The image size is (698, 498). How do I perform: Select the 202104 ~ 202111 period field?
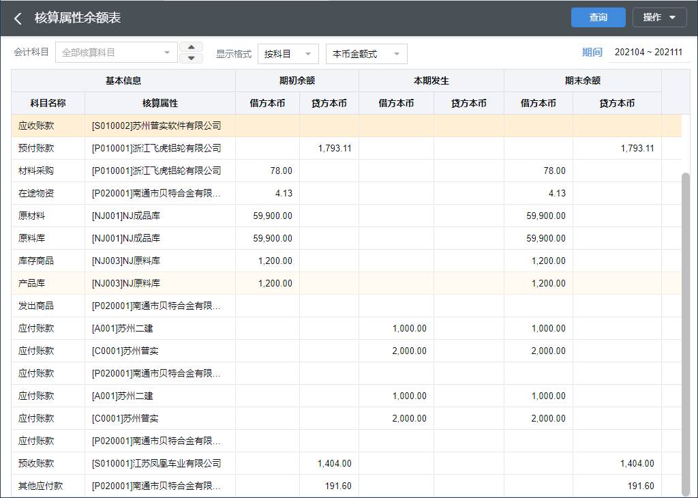648,52
